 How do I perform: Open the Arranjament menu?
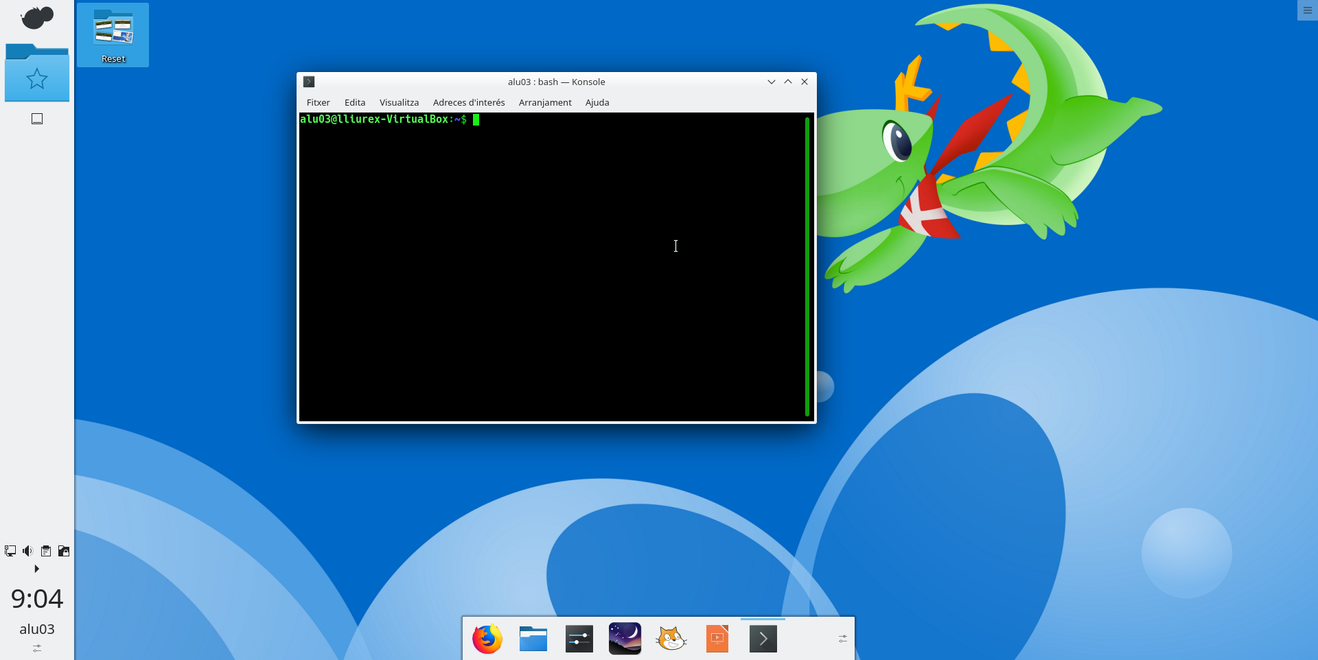(545, 102)
